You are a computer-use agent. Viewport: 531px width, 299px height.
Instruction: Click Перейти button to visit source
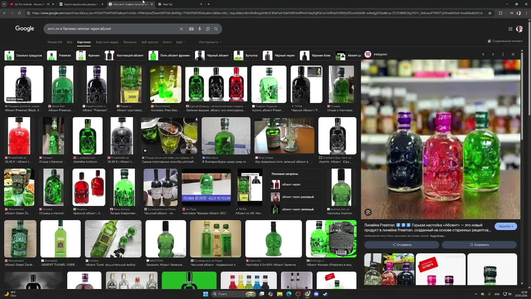coord(506,226)
